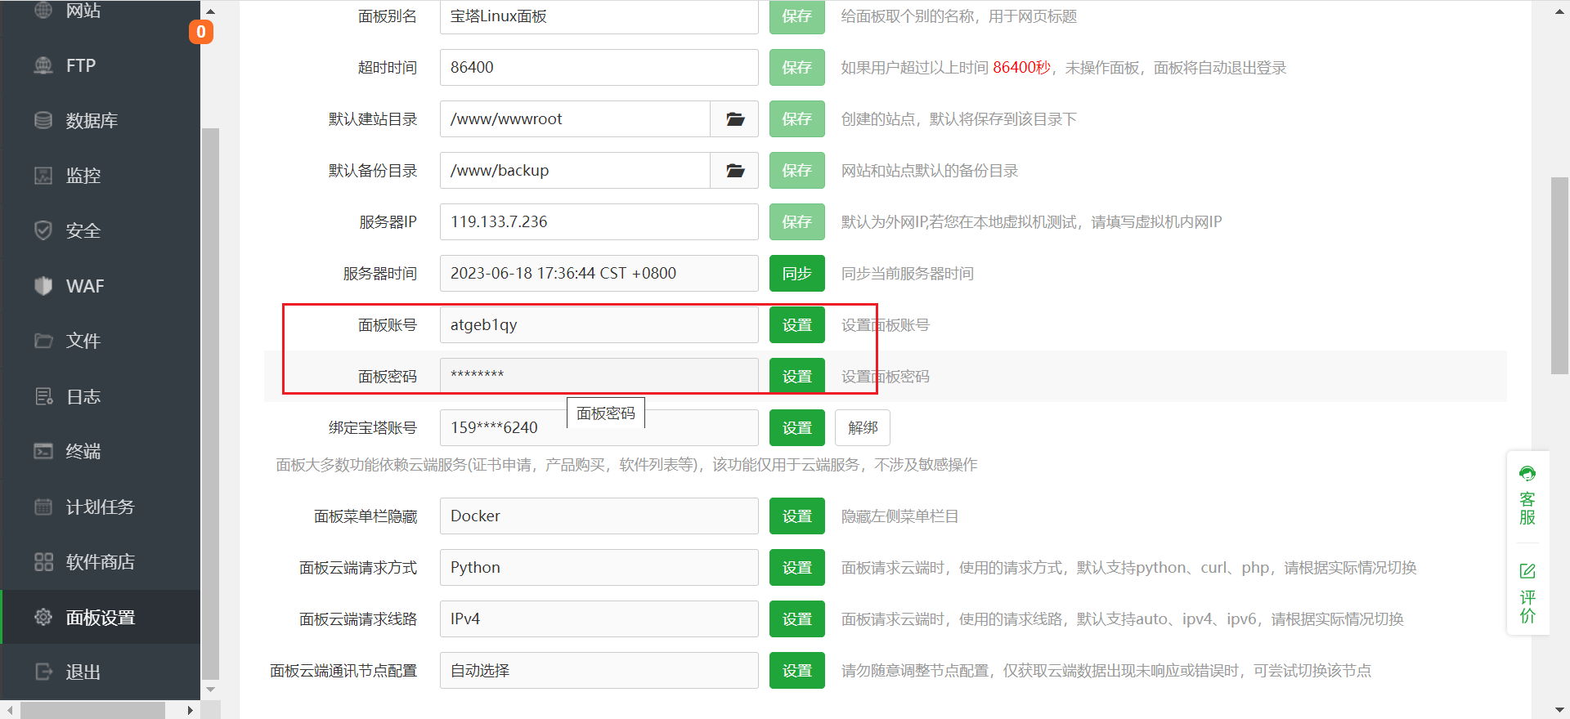Screen dimensions: 1570x719
Task: Click the orange 0 notification badge
Action: pyautogui.click(x=201, y=32)
